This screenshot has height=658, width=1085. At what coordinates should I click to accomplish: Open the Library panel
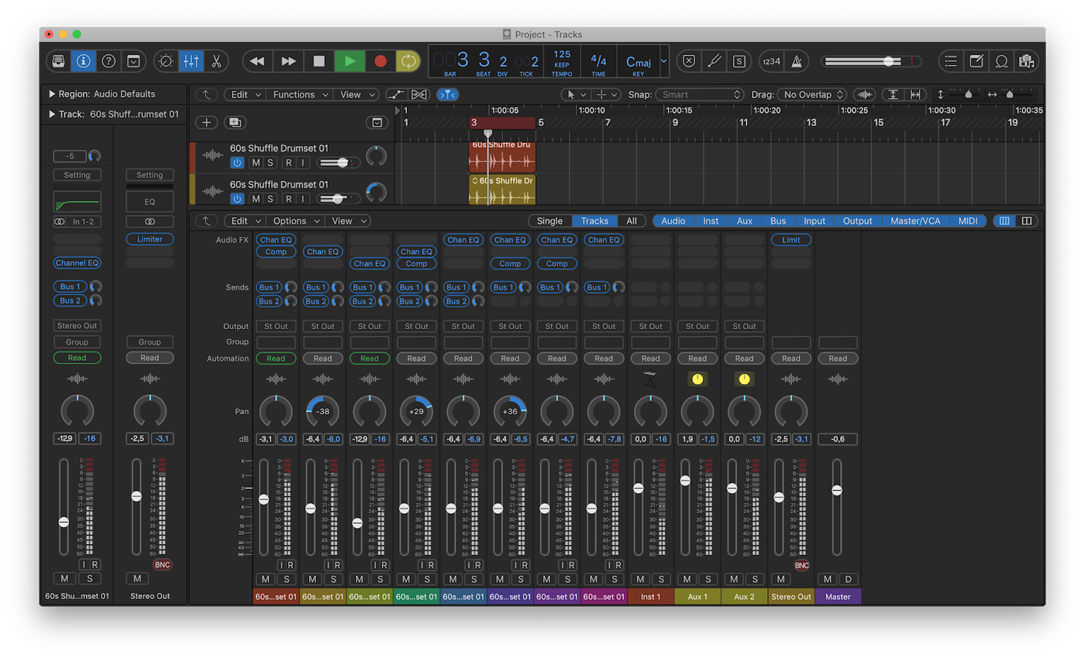(58, 60)
